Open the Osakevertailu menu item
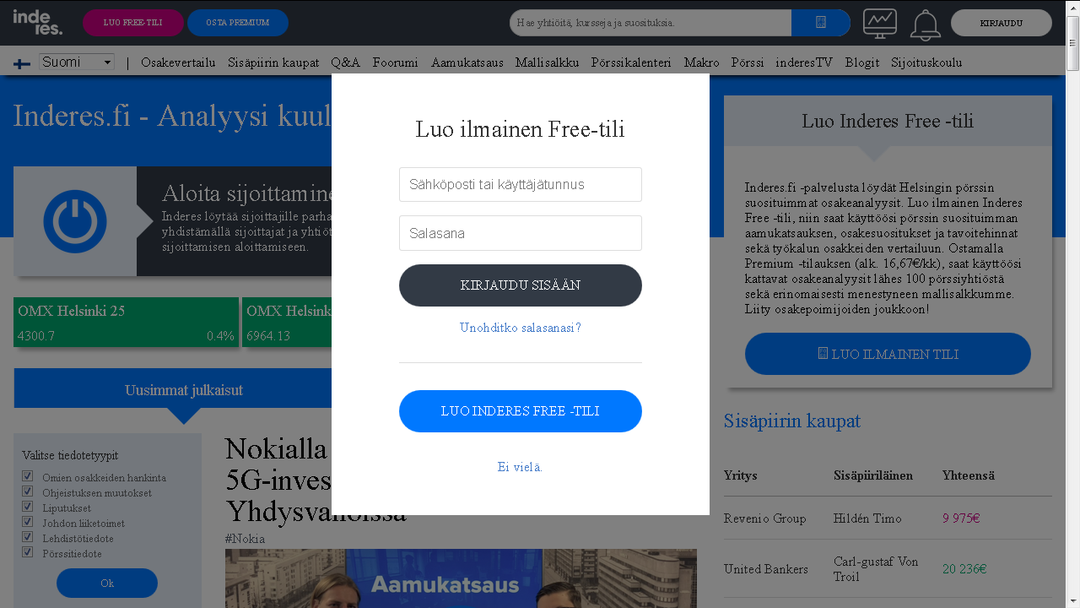 [178, 62]
